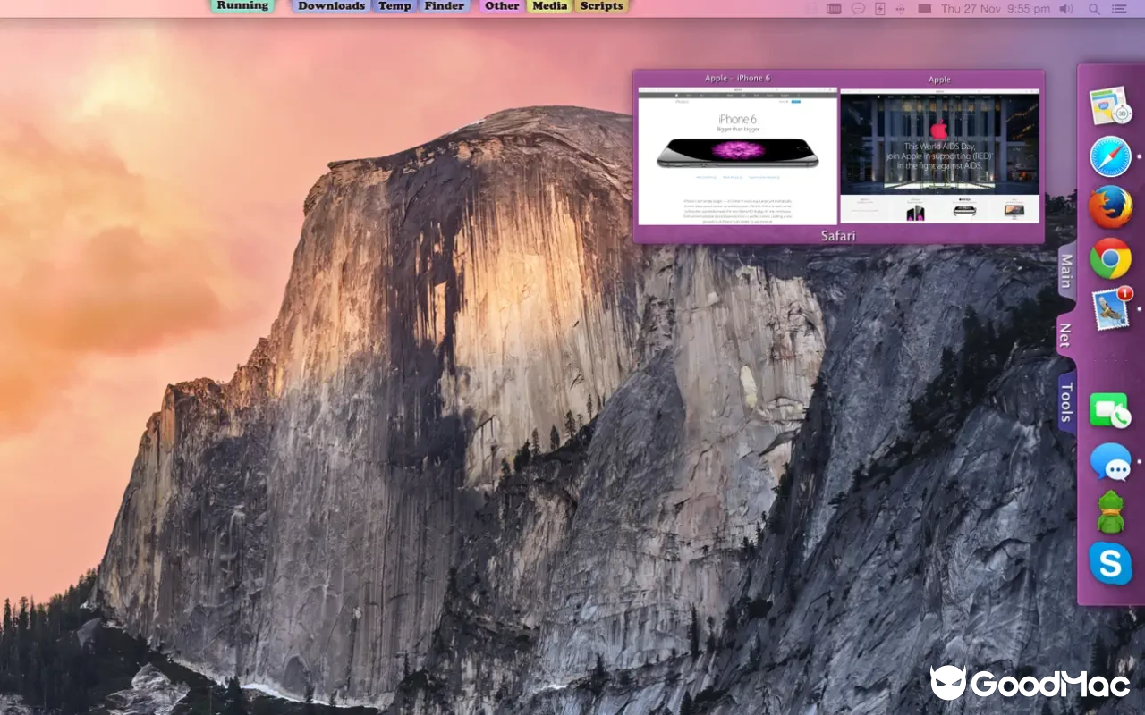Screen dimensions: 1145x715
Task: Switch to the Tools dock tab
Action: (x=1066, y=402)
